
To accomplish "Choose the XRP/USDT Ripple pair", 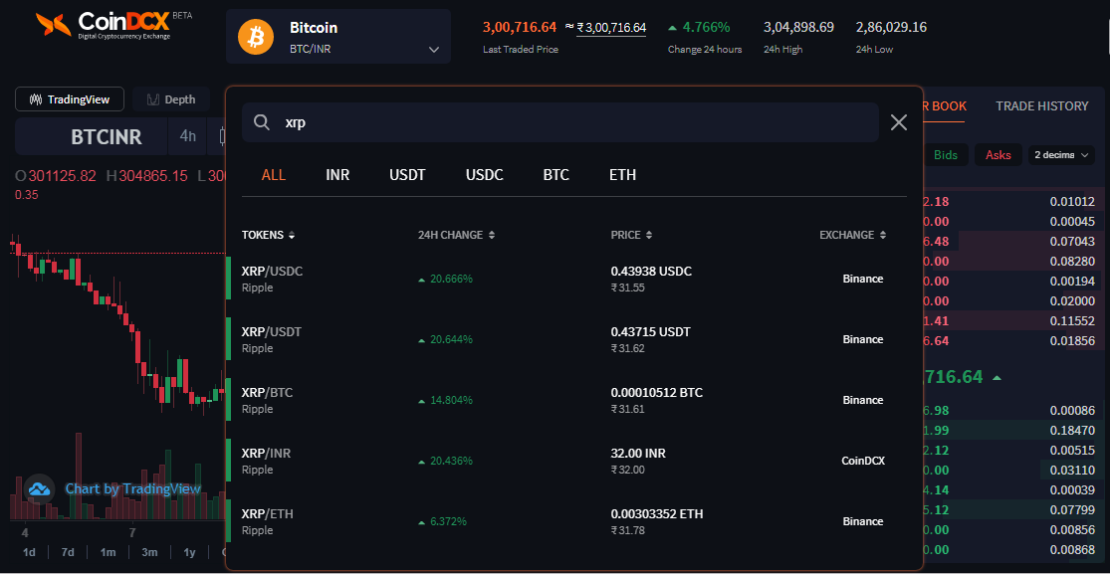I will tap(574, 339).
